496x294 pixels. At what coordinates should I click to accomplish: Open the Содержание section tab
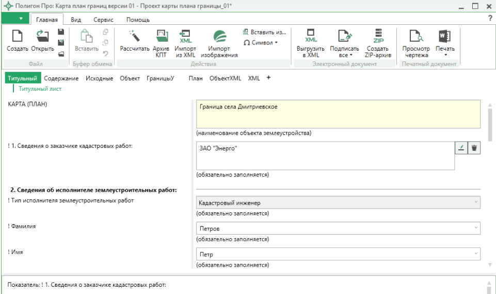click(x=61, y=79)
